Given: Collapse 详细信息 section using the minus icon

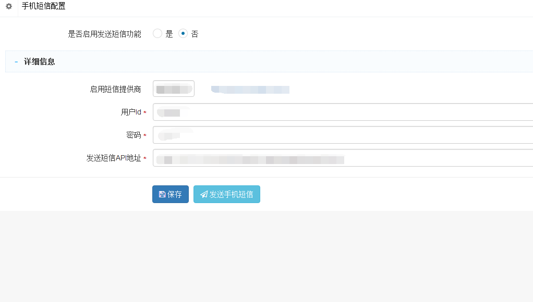Looking at the screenshot, I should (x=16, y=61).
